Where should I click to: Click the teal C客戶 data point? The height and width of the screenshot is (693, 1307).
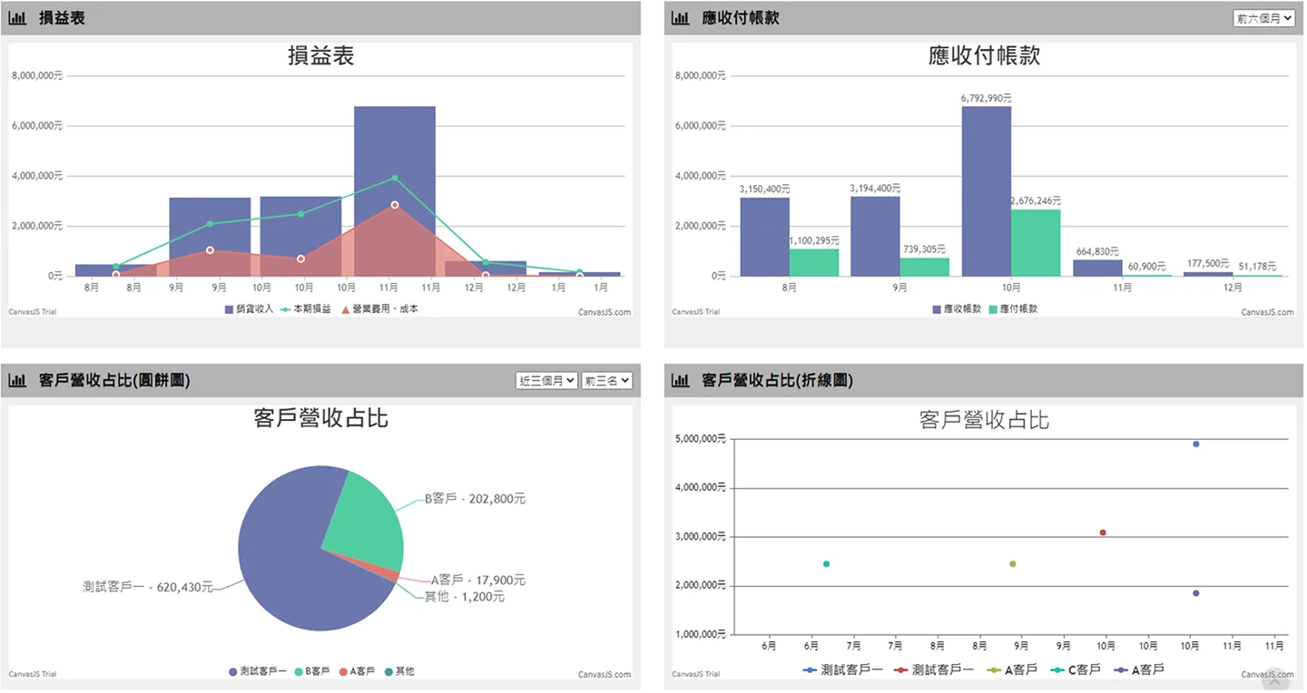(826, 564)
